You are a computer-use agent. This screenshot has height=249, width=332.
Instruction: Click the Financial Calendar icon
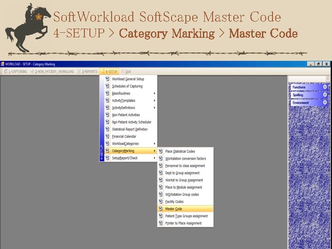(x=107, y=136)
